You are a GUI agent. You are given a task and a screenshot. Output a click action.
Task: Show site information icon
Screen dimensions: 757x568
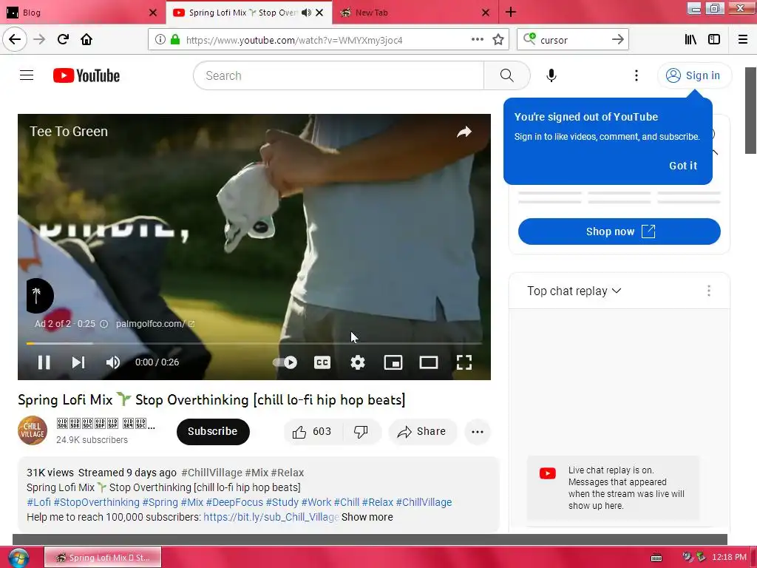[160, 40]
